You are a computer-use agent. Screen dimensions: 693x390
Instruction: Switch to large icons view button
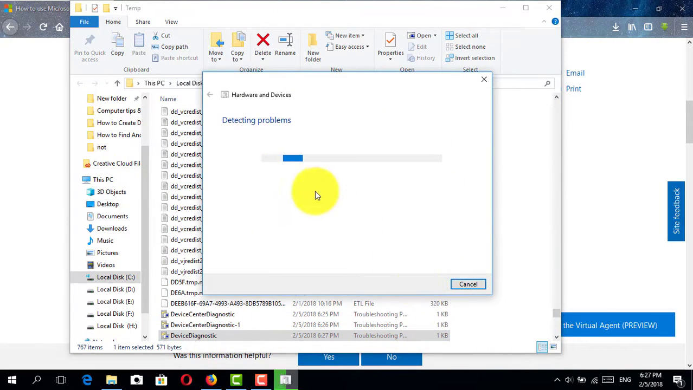pyautogui.click(x=553, y=347)
